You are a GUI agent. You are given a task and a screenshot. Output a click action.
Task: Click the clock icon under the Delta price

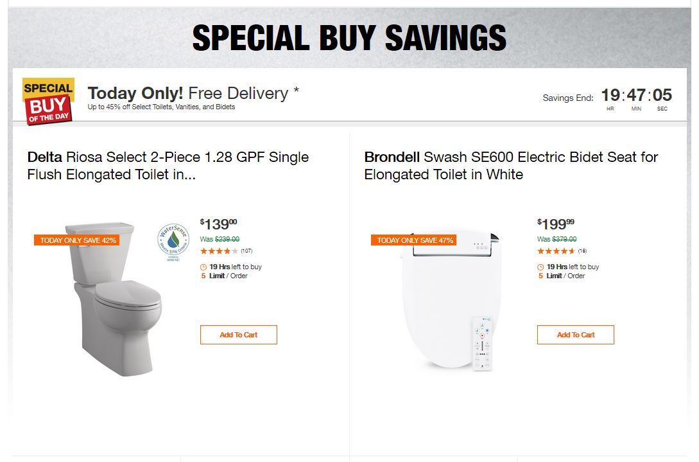point(203,267)
